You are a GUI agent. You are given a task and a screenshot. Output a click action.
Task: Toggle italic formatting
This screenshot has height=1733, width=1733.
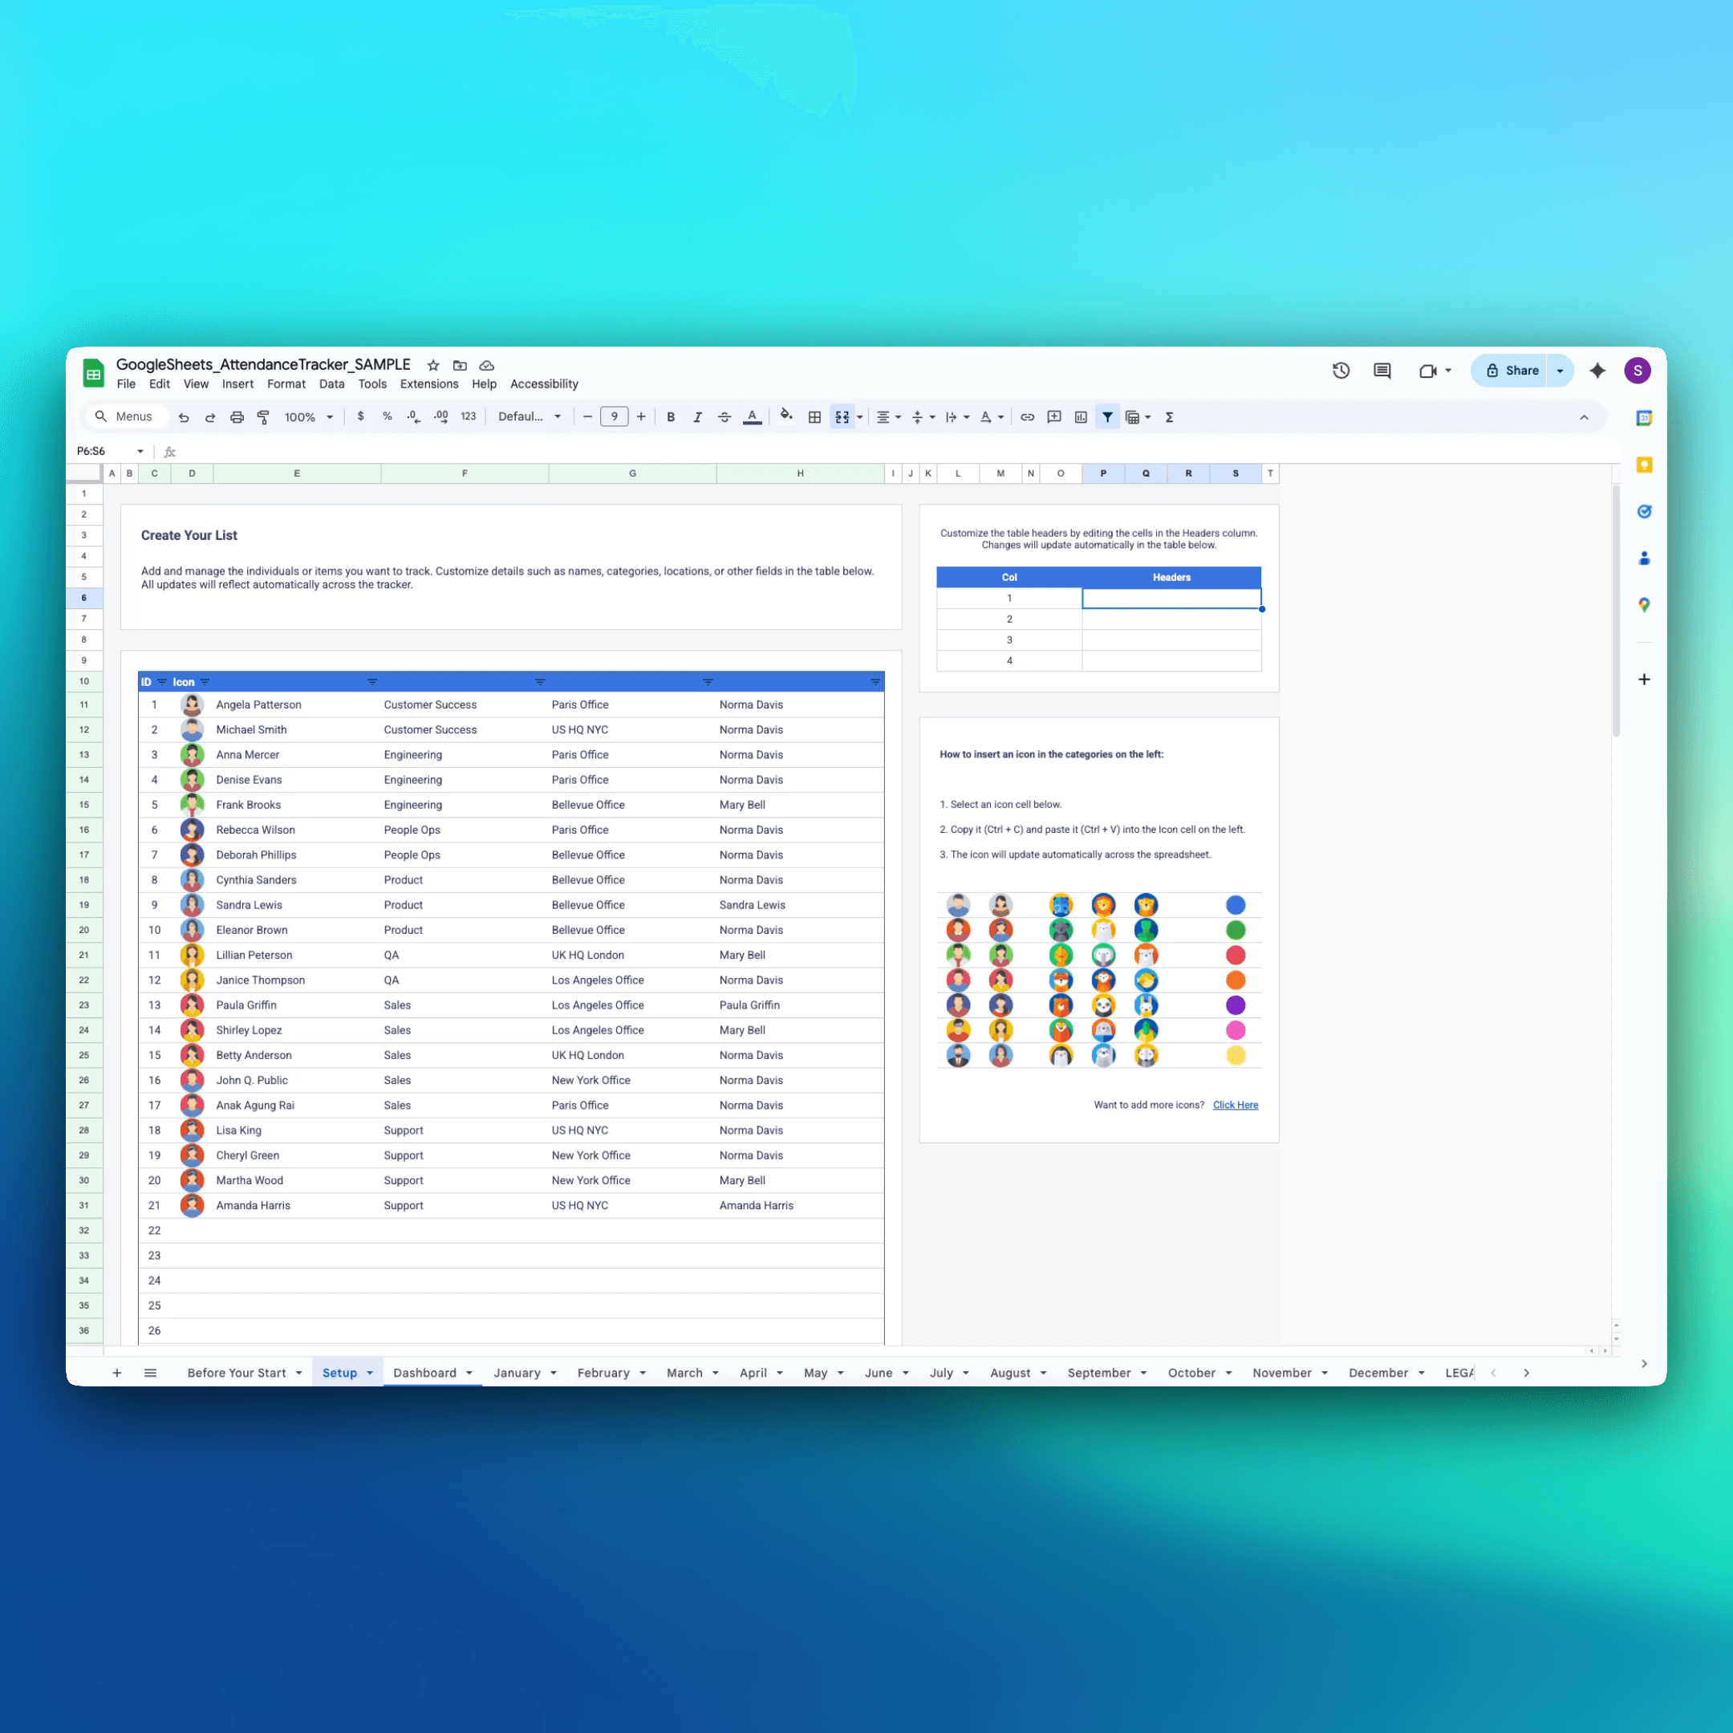click(697, 416)
